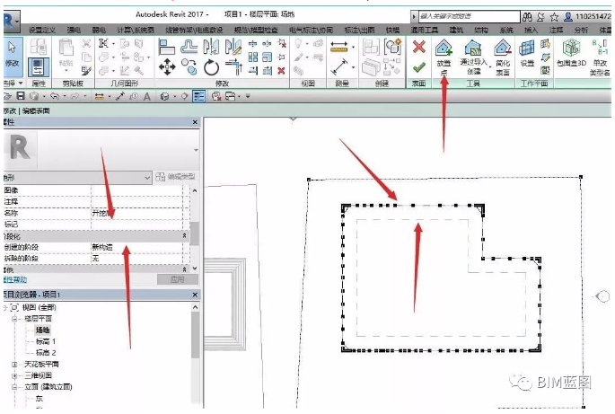The image size is (615, 414).
Task: Click Create from Import tool
Action: click(473, 57)
